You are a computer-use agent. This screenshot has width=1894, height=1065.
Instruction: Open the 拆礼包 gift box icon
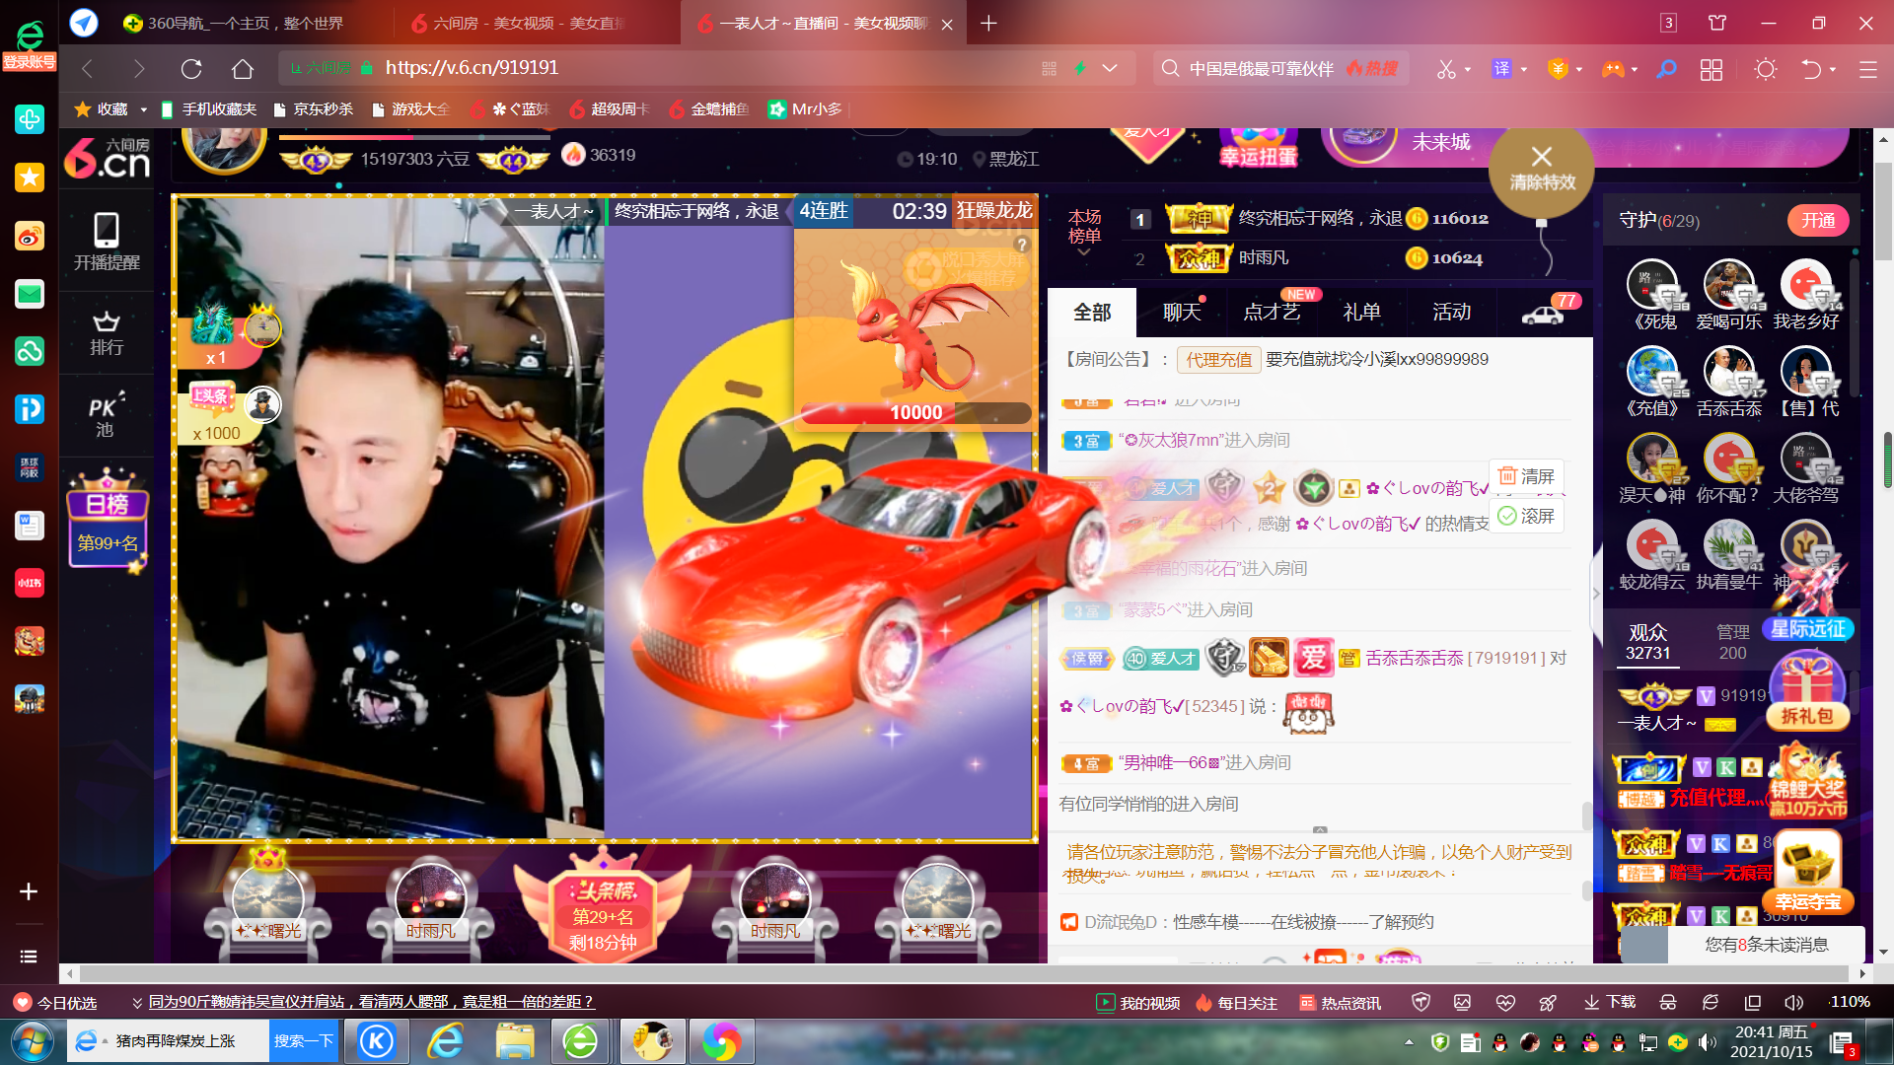click(x=1807, y=691)
